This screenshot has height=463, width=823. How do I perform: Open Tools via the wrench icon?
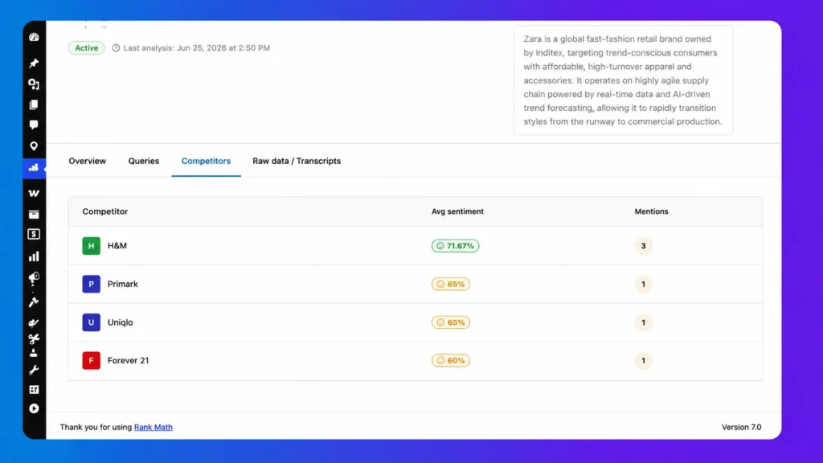34,370
